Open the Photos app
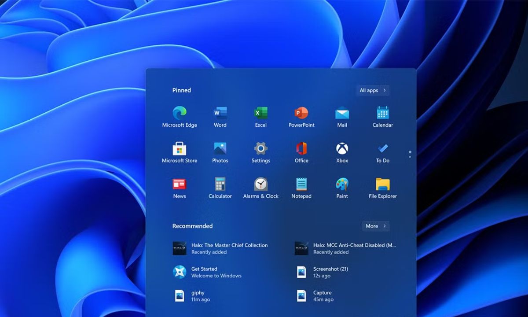The height and width of the screenshot is (317, 528). [x=220, y=152]
